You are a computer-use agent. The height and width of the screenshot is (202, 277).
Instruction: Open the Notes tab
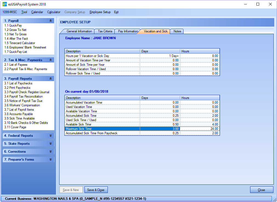177,31
